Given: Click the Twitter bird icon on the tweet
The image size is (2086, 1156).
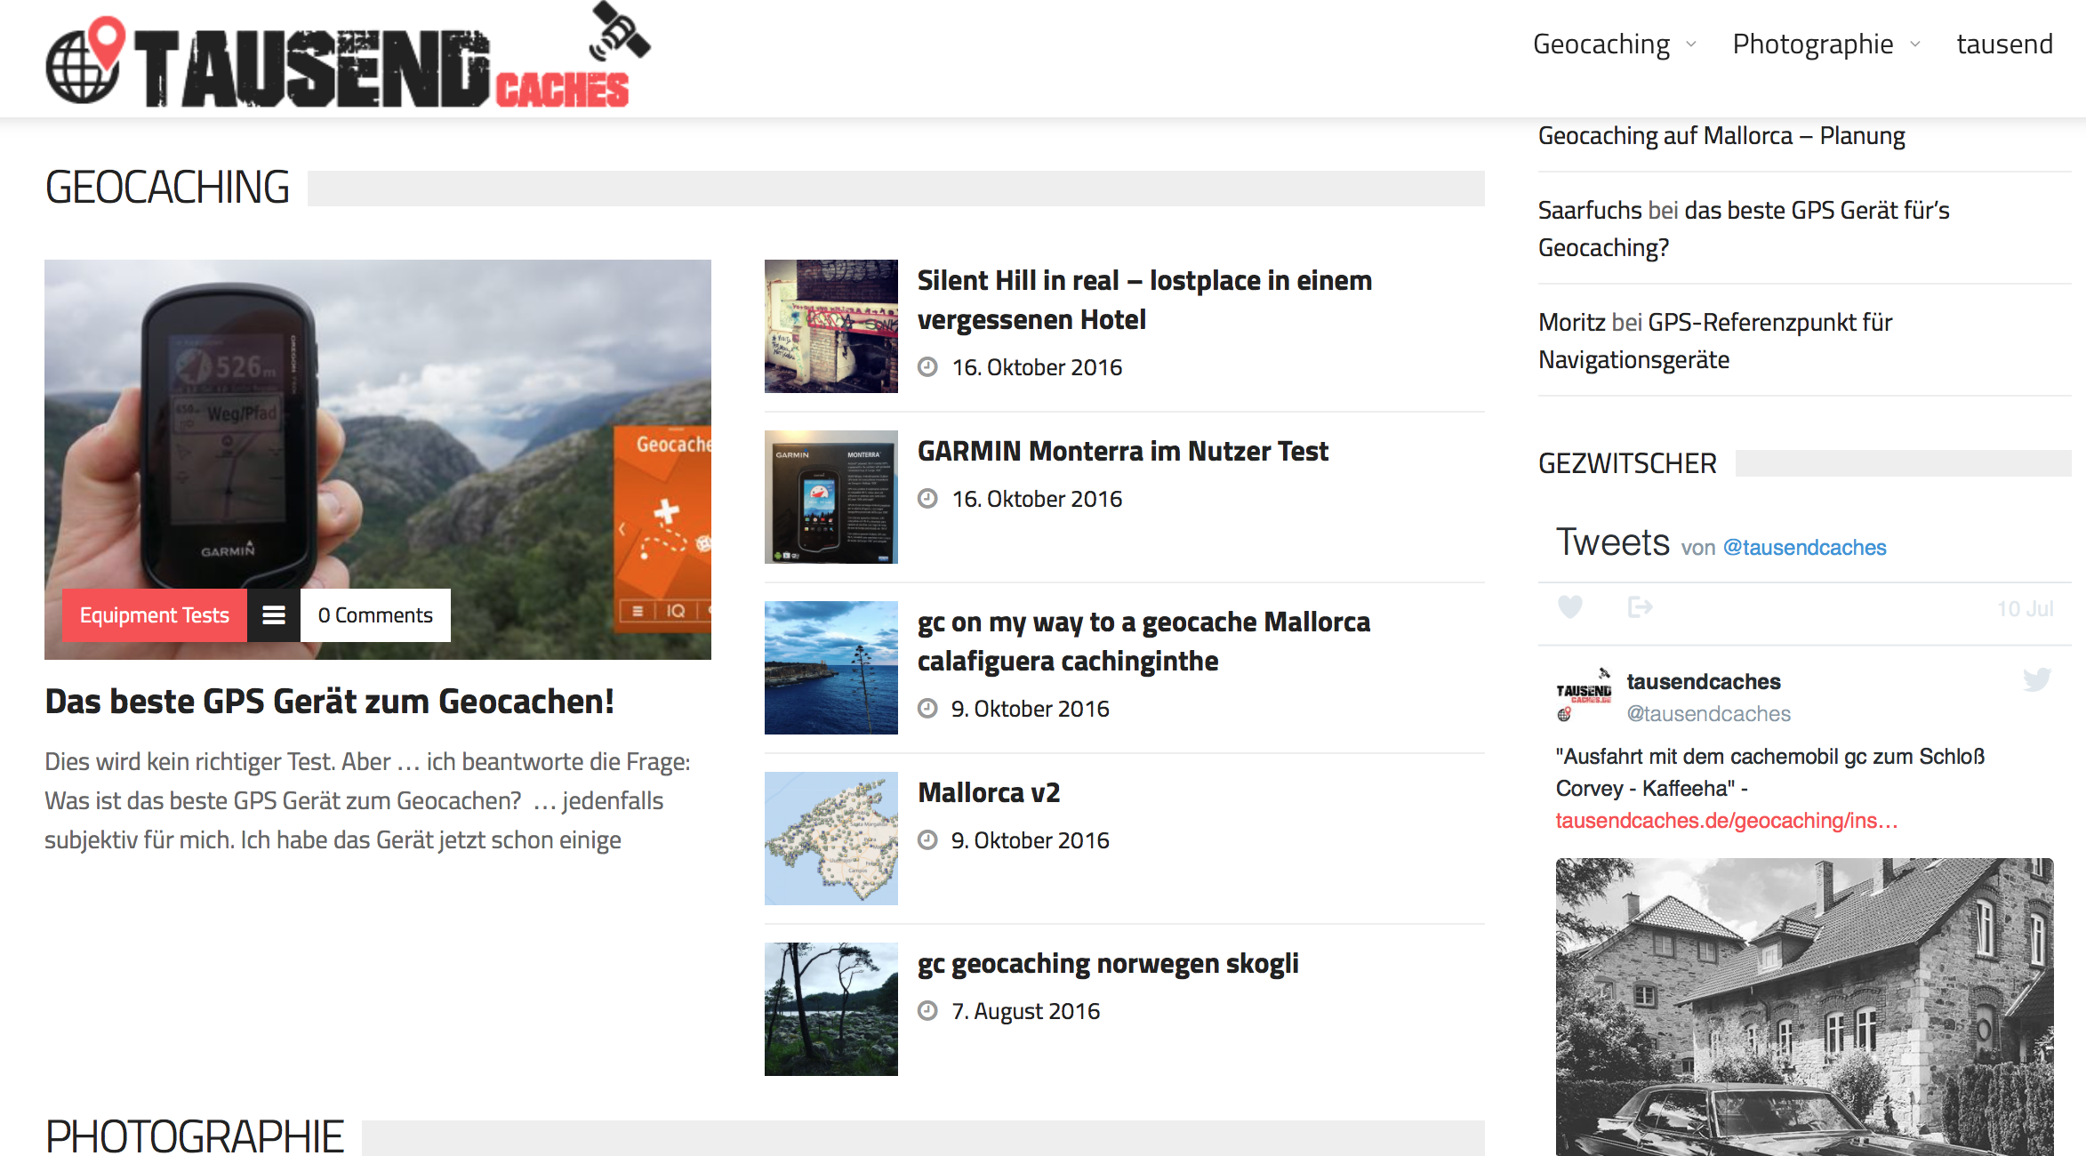Looking at the screenshot, I should point(2036,680).
